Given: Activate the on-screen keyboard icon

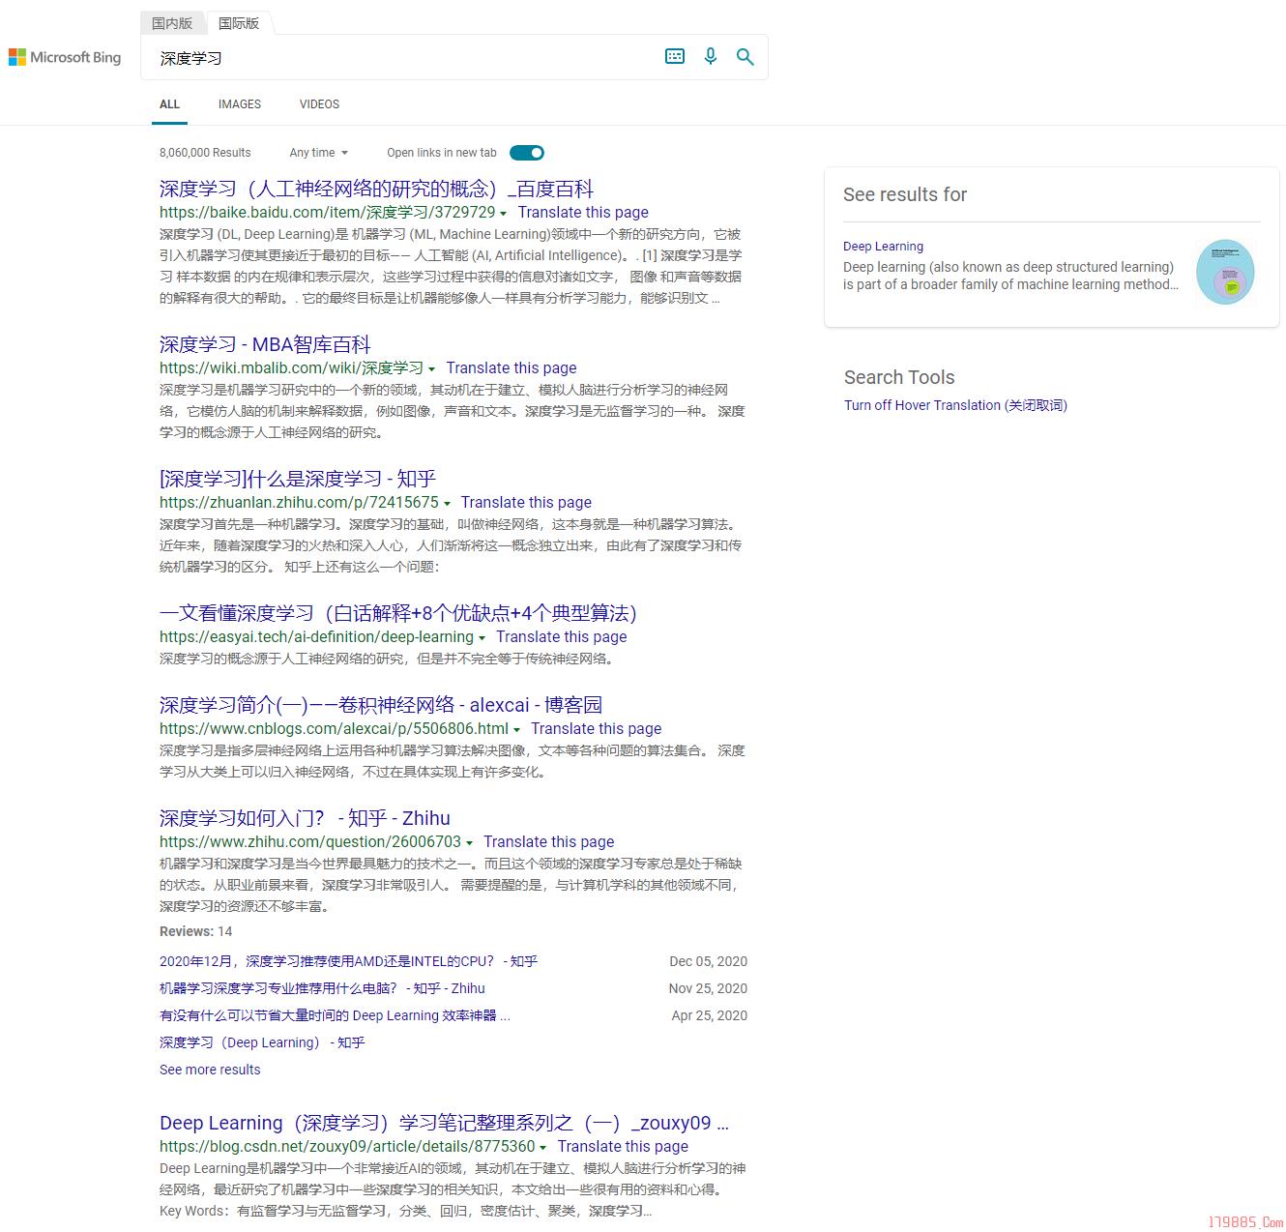Looking at the screenshot, I should pos(674,56).
